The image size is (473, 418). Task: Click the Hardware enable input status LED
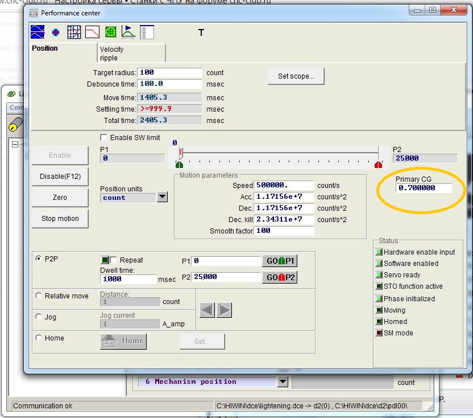pyautogui.click(x=379, y=252)
